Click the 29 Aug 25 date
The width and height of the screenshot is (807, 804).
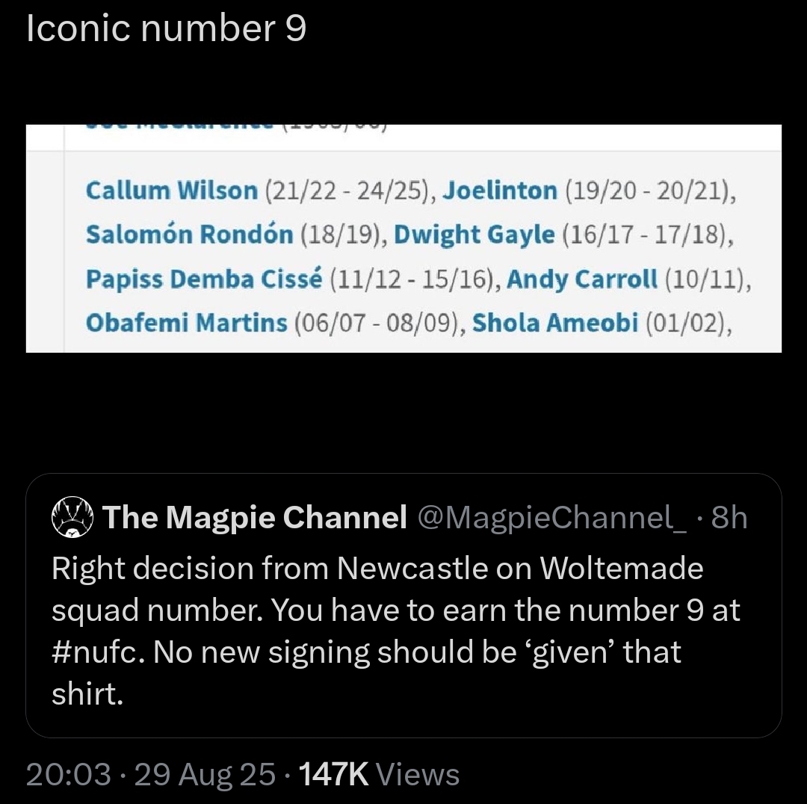[x=205, y=774]
